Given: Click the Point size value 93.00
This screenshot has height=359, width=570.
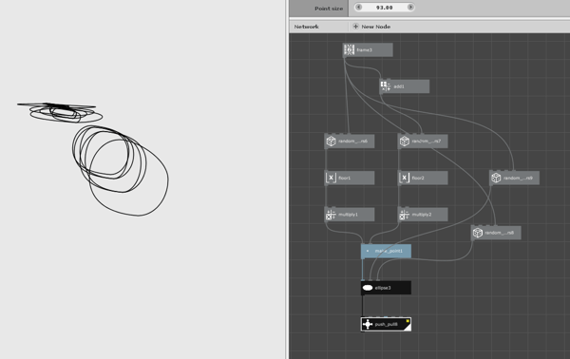Looking at the screenshot, I should click(384, 8).
